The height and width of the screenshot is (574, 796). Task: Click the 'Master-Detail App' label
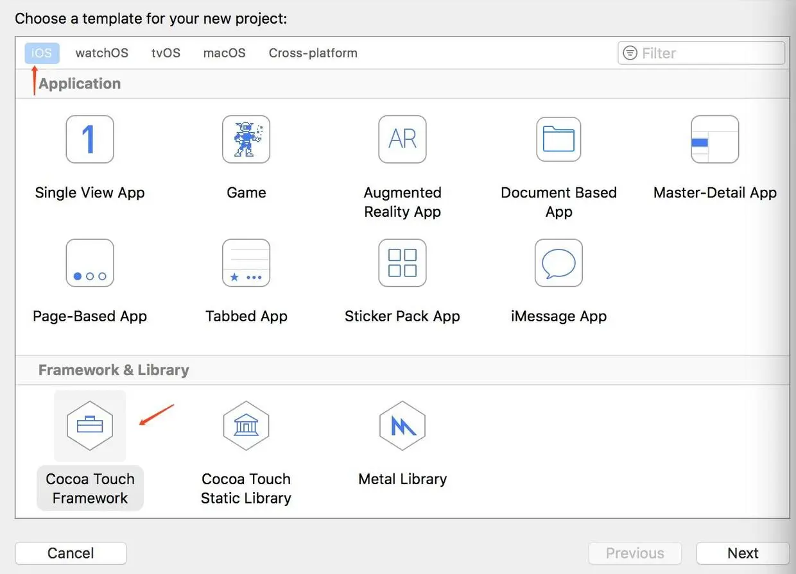coord(715,192)
